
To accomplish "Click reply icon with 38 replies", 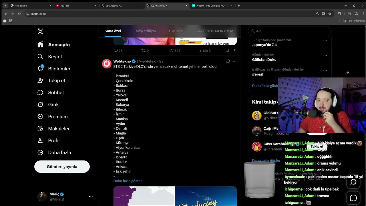I will pos(116,50).
